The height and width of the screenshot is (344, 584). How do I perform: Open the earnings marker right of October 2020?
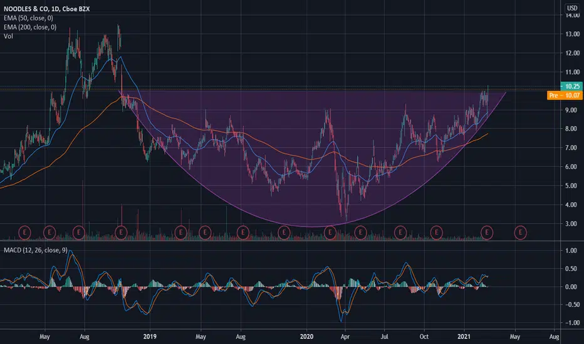click(437, 233)
